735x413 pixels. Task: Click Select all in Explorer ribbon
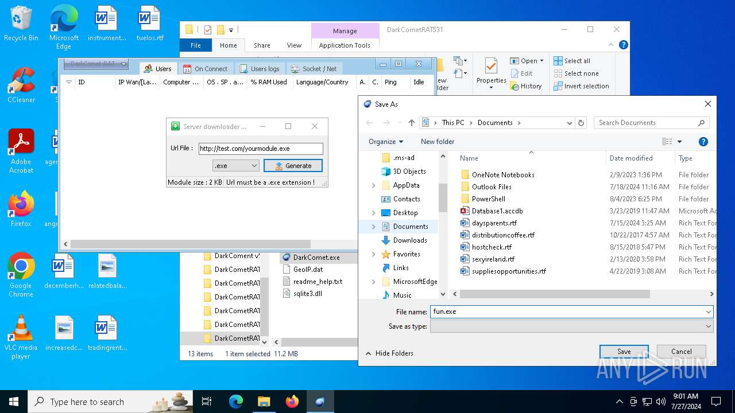click(572, 61)
